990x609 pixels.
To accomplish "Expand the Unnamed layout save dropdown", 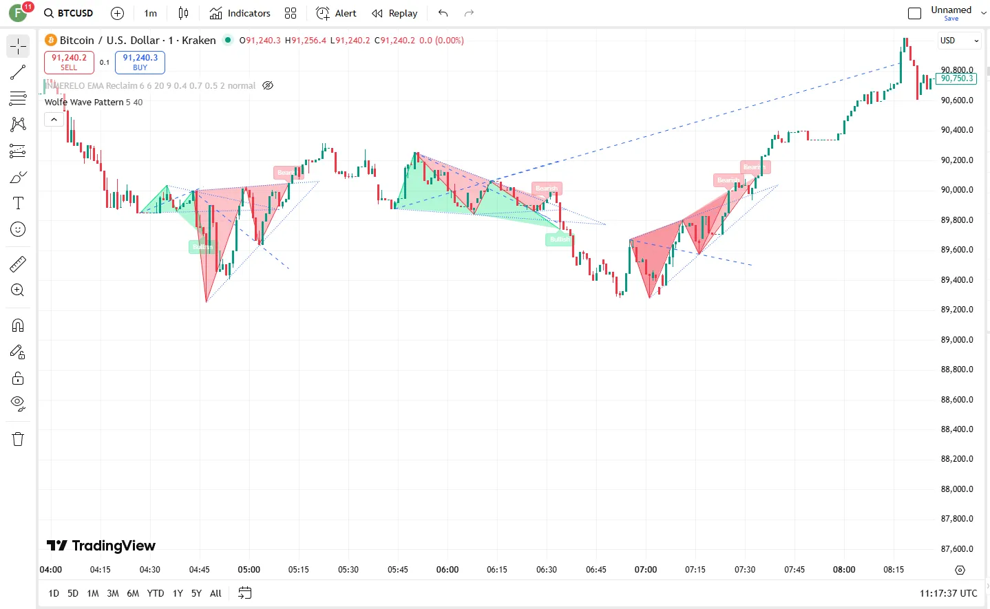I will tap(983, 13).
